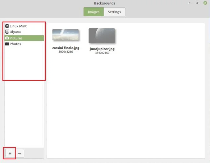Maximize the Backgrounds window
The width and height of the screenshot is (210, 163).
[x=197, y=3]
